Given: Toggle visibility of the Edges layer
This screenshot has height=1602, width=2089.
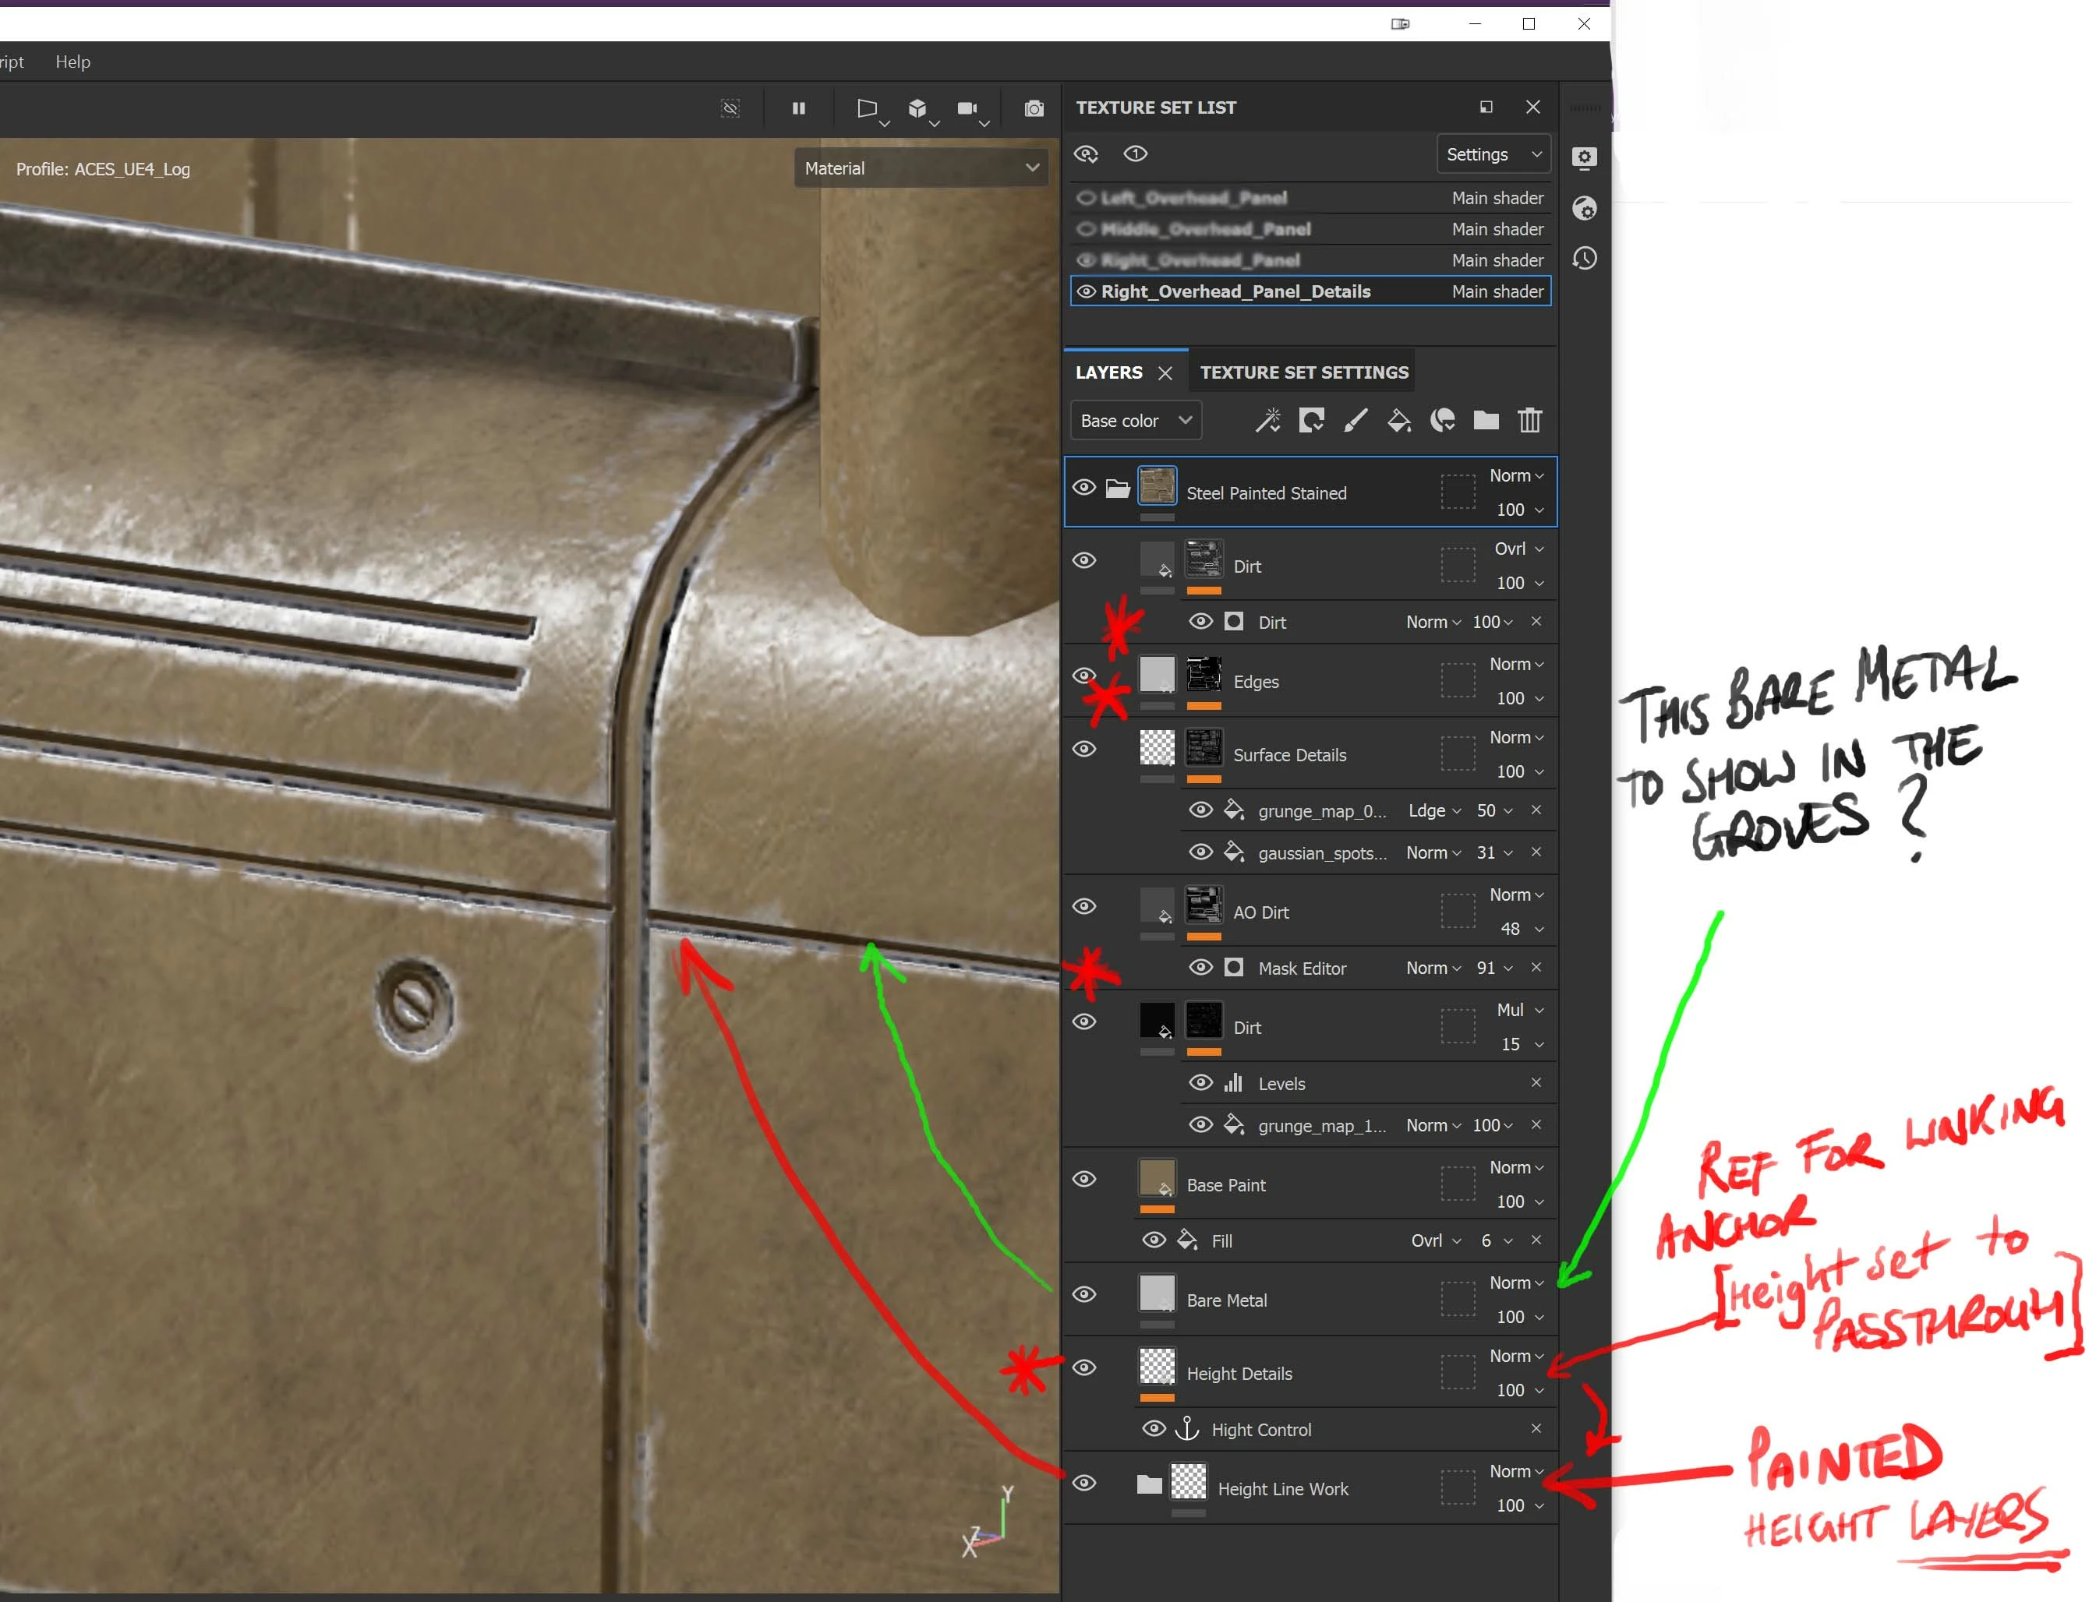Looking at the screenshot, I should pyautogui.click(x=1083, y=675).
